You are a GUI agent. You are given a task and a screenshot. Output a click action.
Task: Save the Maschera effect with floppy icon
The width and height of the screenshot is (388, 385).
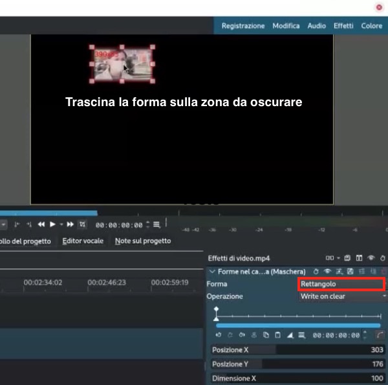pos(350,271)
